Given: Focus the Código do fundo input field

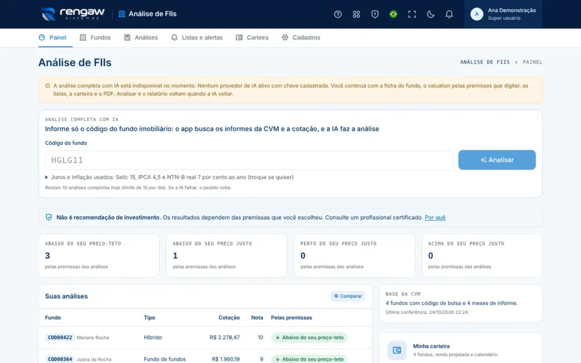Looking at the screenshot, I should 249,160.
